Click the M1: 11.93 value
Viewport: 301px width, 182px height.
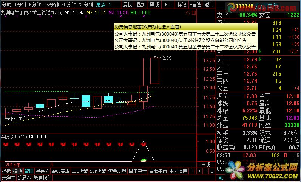[x=74, y=12]
